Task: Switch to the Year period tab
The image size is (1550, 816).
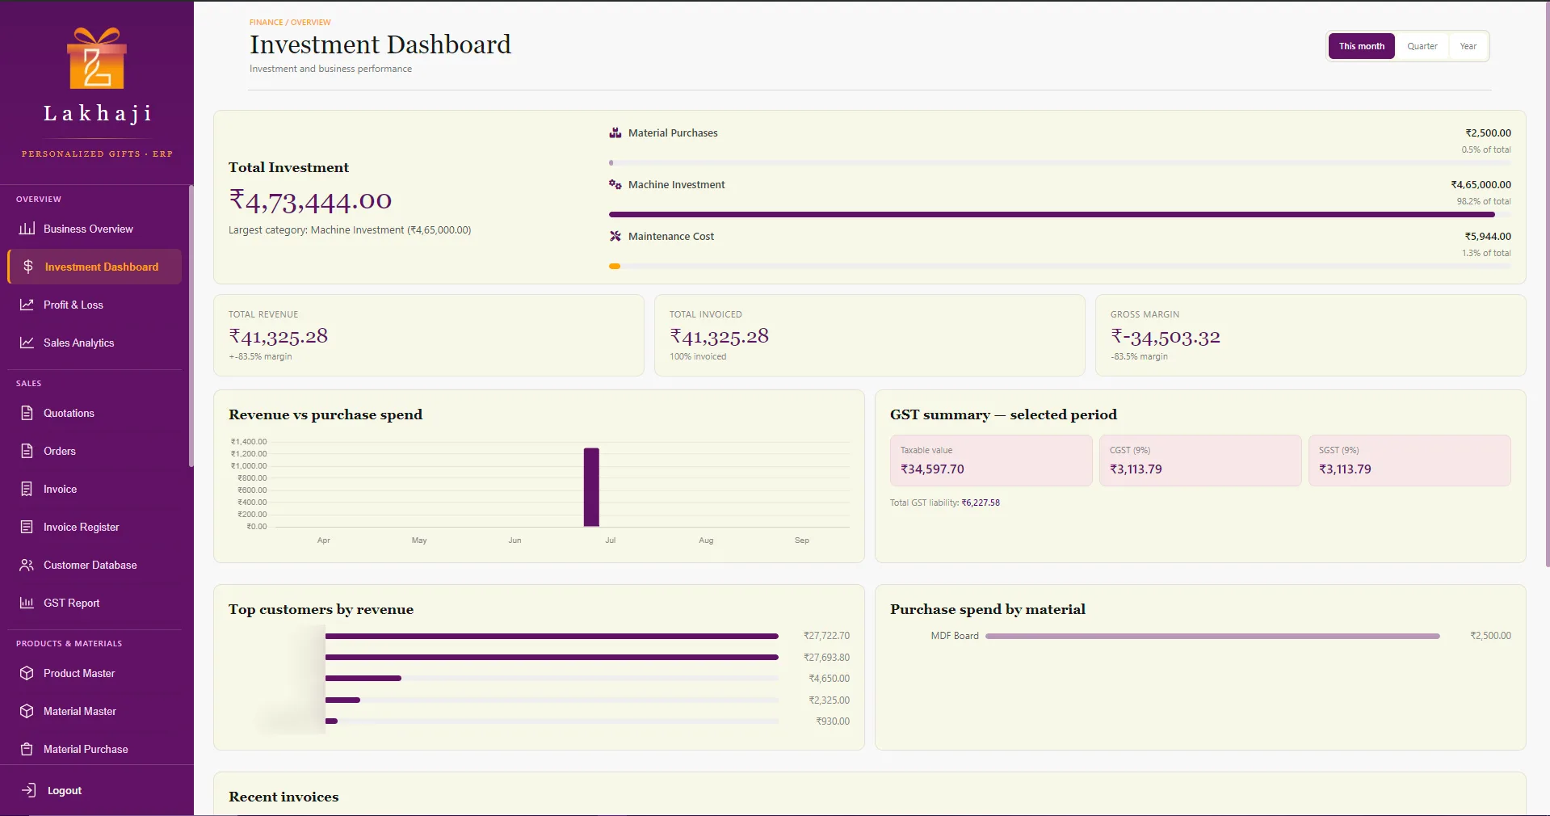Action: click(1468, 46)
